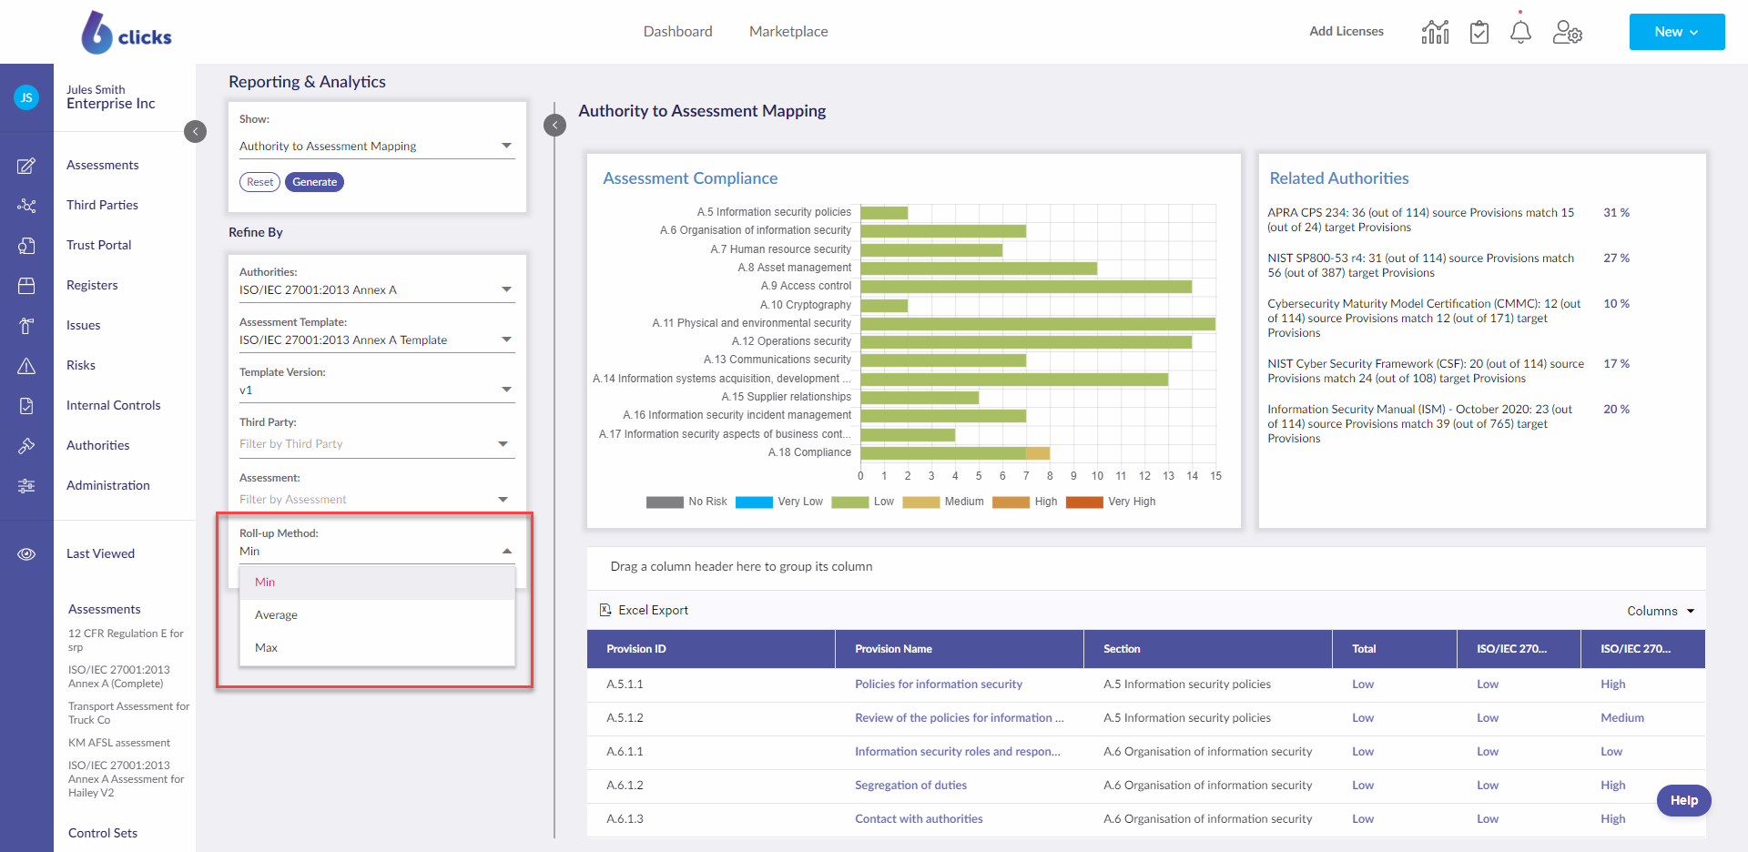Click the Third Parties sidebar icon

[26, 206]
